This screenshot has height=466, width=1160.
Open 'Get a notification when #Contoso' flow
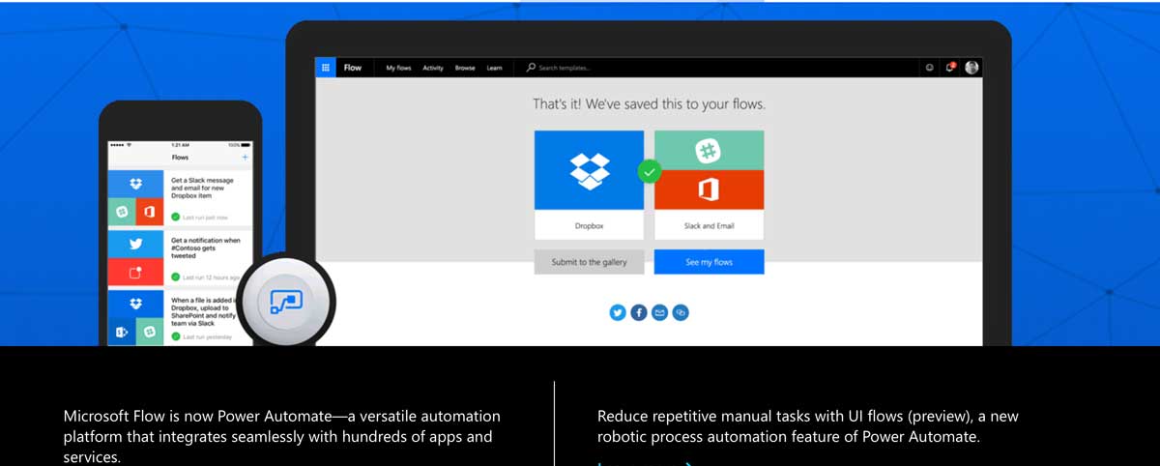point(205,248)
